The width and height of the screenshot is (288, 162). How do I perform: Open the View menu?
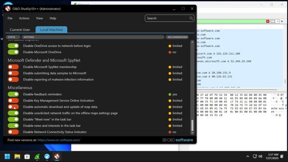(39, 18)
